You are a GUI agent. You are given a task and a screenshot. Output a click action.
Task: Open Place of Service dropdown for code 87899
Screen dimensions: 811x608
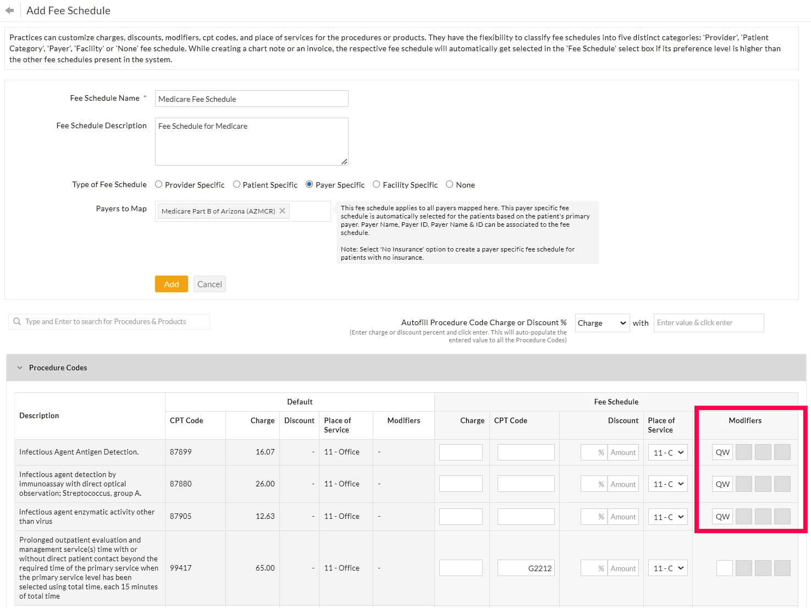[668, 452]
